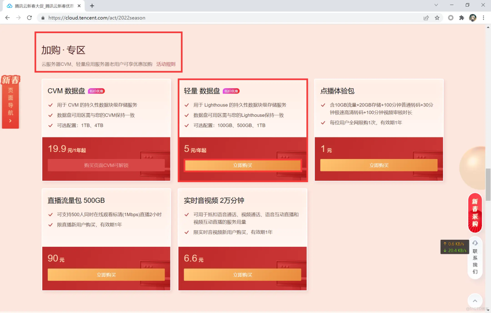The width and height of the screenshot is (491, 313).
Task: Click the share icon in the address bar
Action: 426,18
